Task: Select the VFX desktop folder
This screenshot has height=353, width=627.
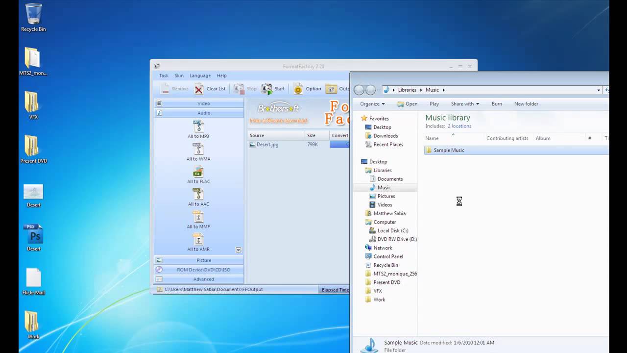Action: (x=33, y=105)
